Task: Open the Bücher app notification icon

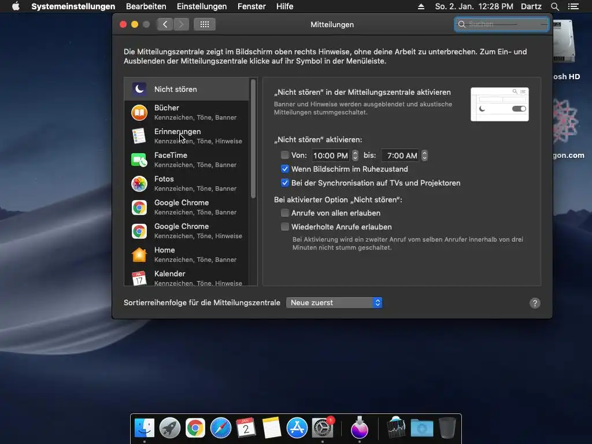Action: point(139,113)
